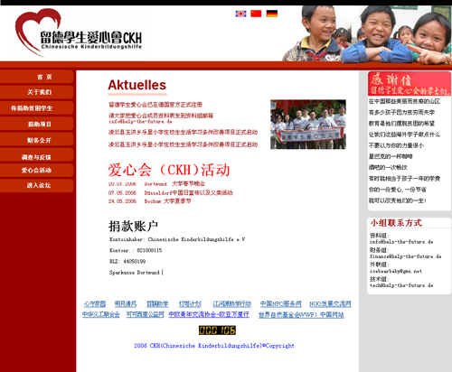Open the 中华义工联合会 link

coord(101,314)
